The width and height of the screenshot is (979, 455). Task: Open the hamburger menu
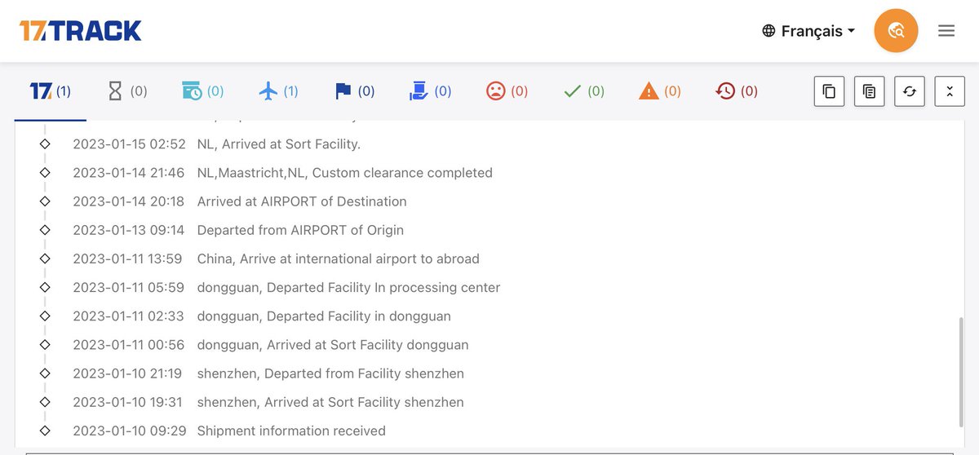pos(946,31)
